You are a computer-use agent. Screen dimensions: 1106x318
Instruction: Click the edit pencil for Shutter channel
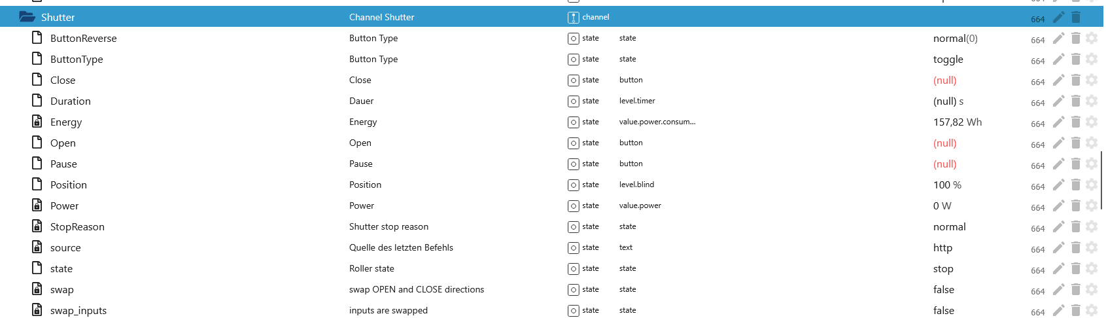[1059, 17]
